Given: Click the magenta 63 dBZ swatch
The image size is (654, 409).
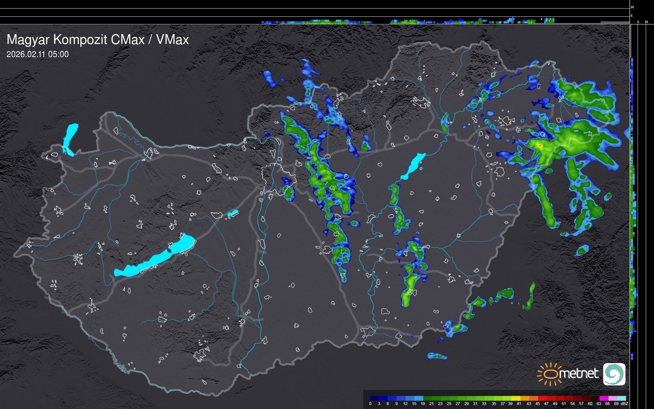Looking at the screenshot, I should 604,398.
